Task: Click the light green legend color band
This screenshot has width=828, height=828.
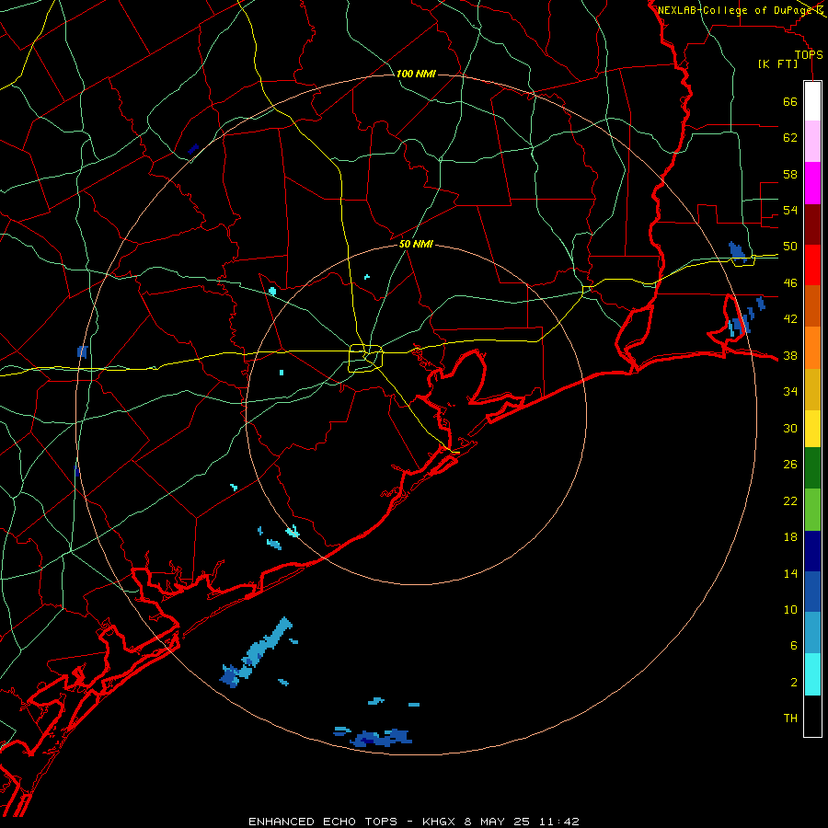Action: click(812, 510)
